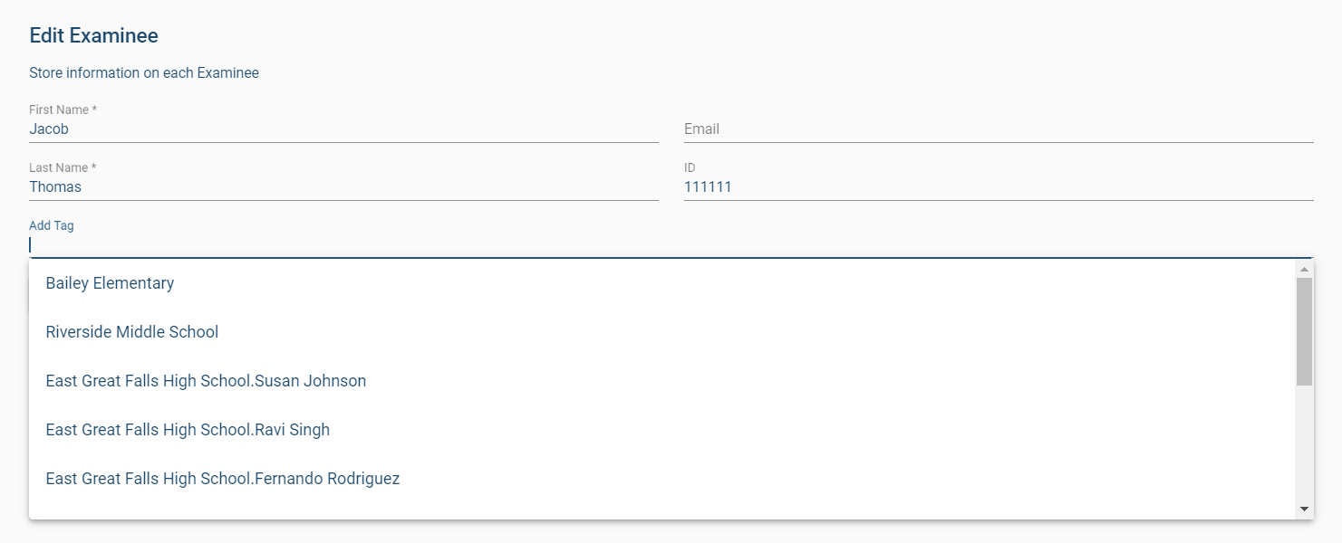Click the Store information description text
The height and width of the screenshot is (543, 1342).
[144, 72]
